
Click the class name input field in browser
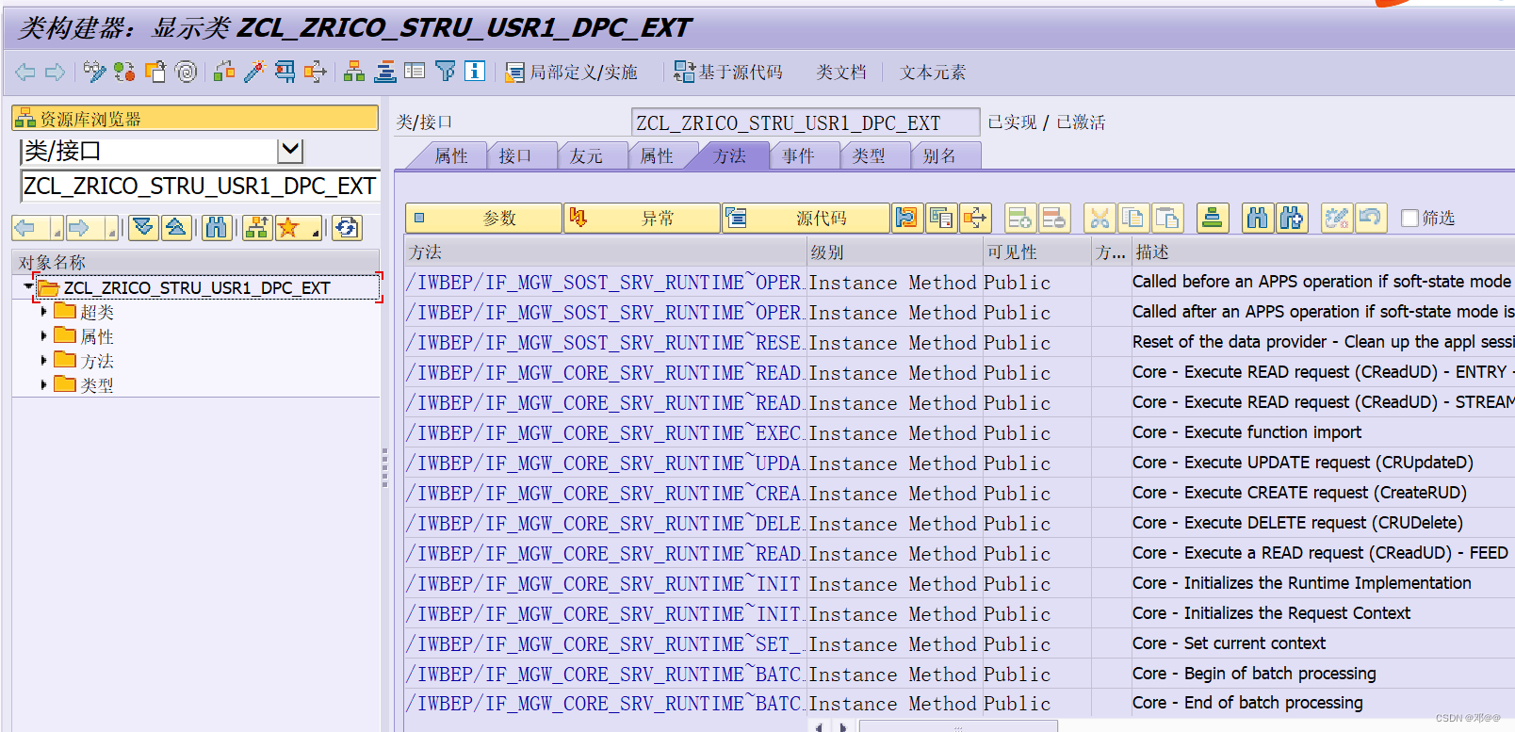coord(200,187)
